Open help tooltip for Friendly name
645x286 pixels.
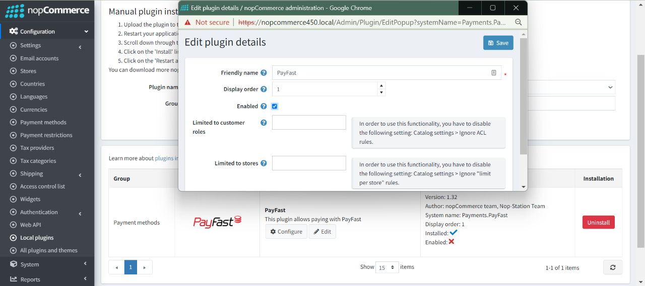(264, 73)
